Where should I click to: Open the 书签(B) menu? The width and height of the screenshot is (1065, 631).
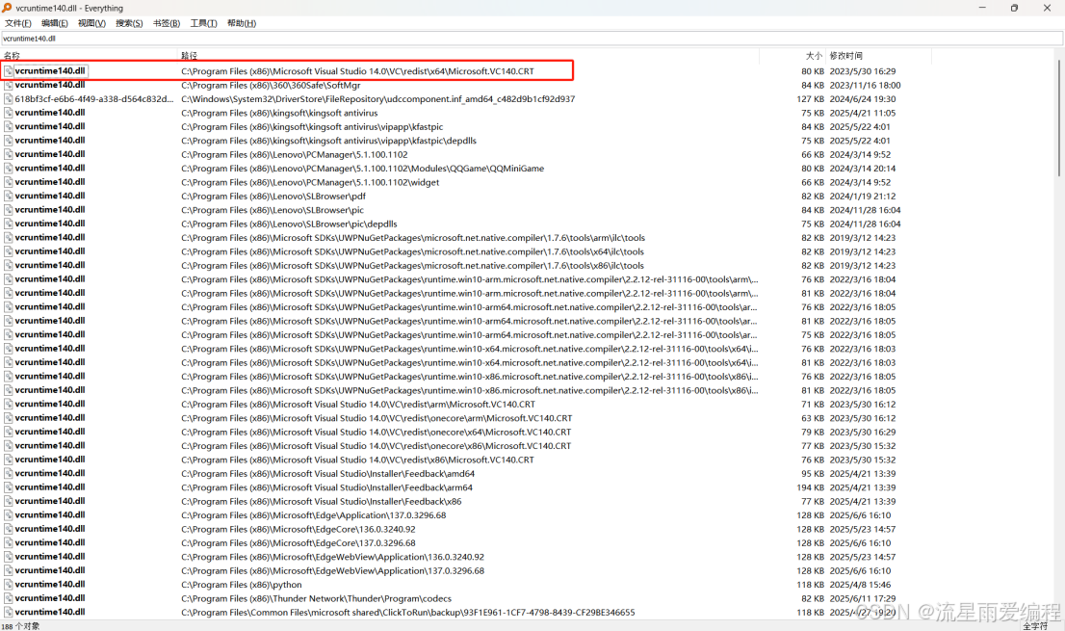(x=167, y=23)
